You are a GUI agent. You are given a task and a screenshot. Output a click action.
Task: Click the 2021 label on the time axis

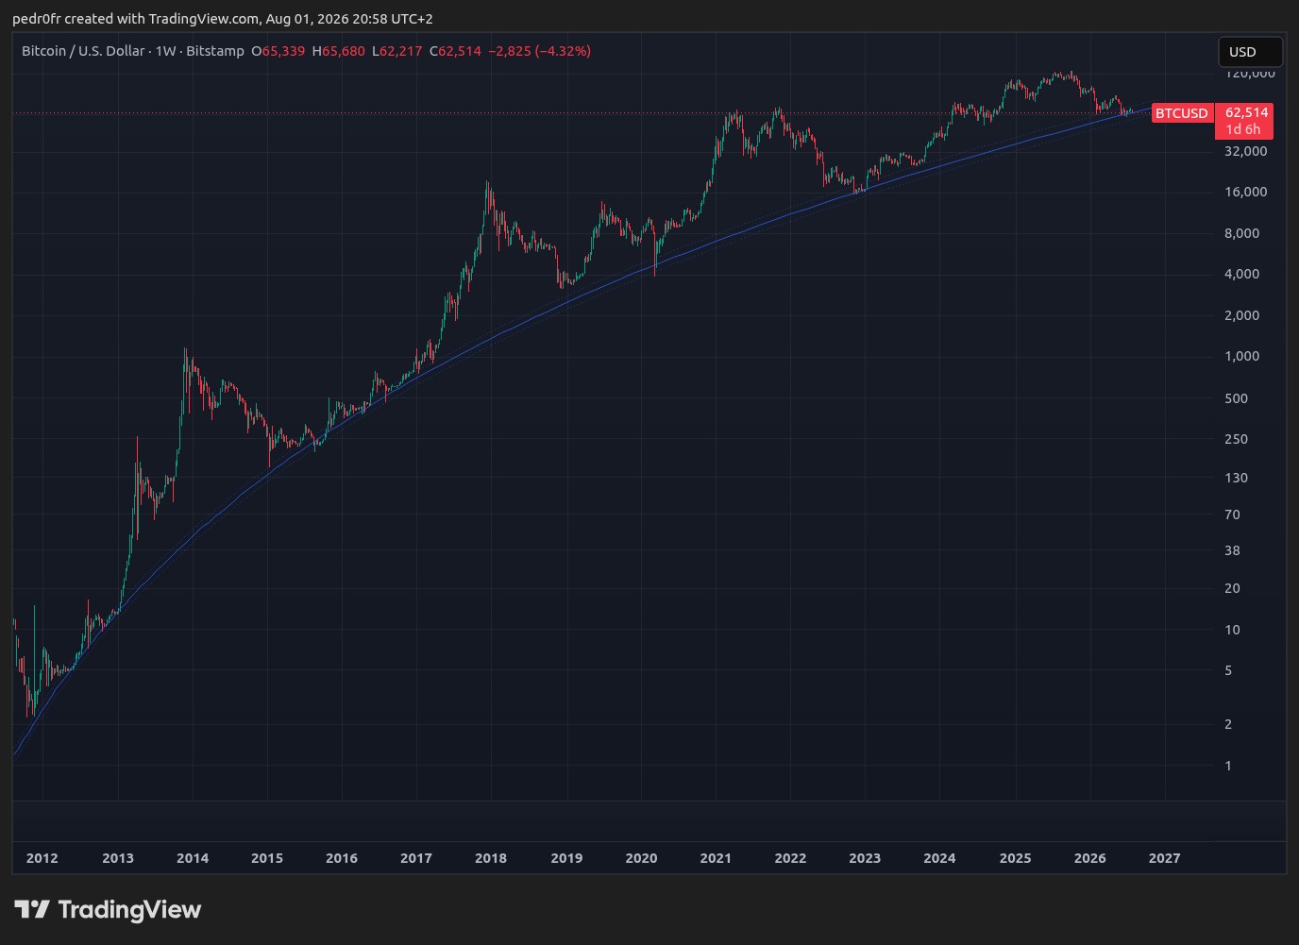[x=716, y=858]
